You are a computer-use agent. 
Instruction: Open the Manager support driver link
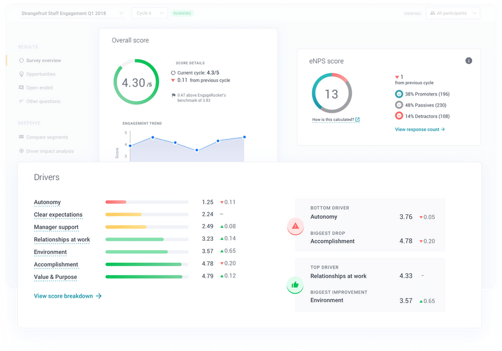click(56, 227)
